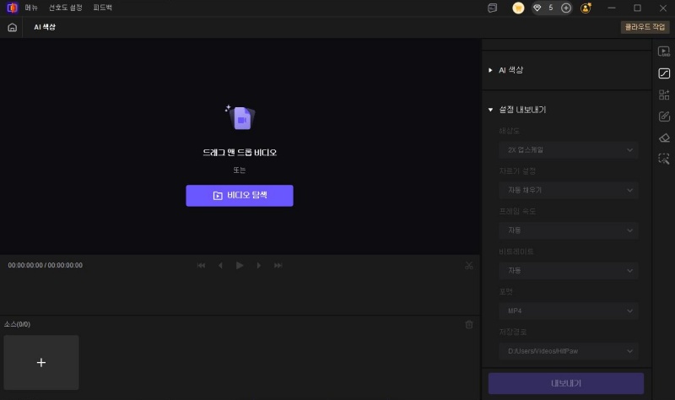Click the 클라우드 작업 button
The width and height of the screenshot is (675, 400).
pos(644,27)
